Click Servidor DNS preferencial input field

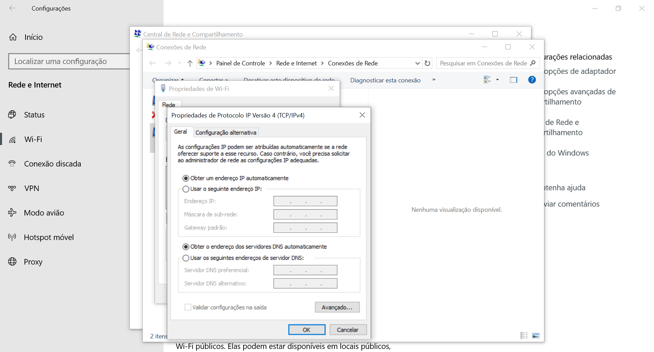tap(305, 270)
